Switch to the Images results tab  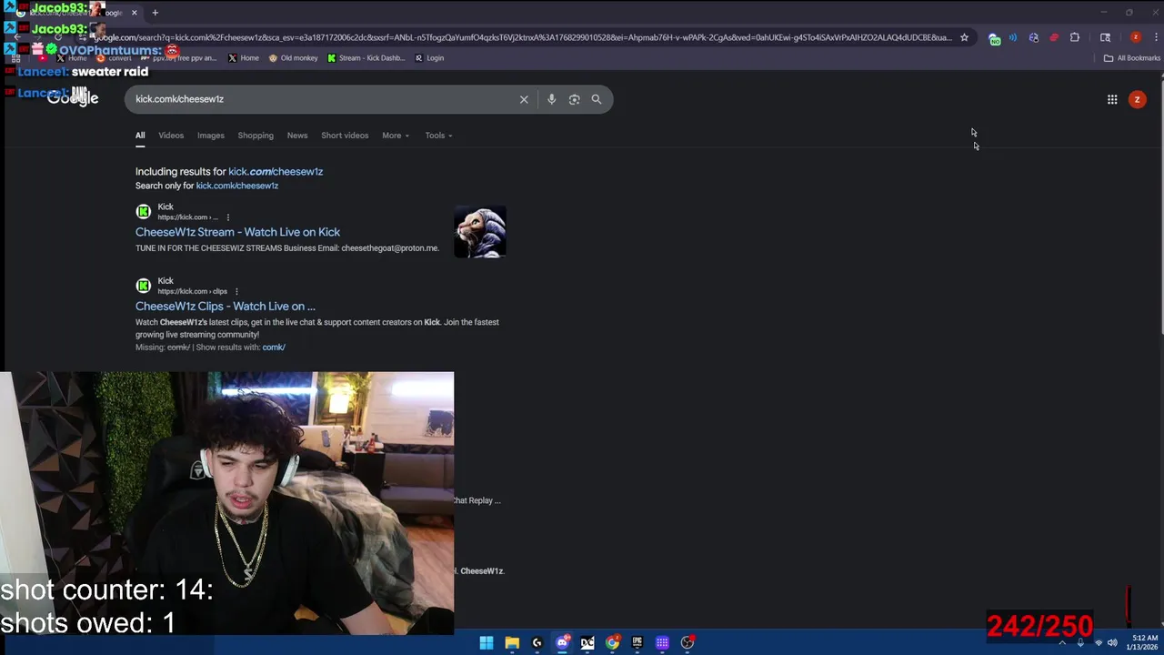[211, 136]
